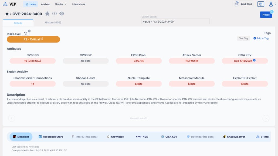
Task: Open the code view icon
Action: 55,14
